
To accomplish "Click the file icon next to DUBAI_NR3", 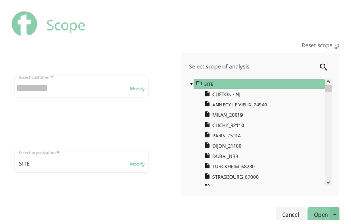I will point(207,156).
